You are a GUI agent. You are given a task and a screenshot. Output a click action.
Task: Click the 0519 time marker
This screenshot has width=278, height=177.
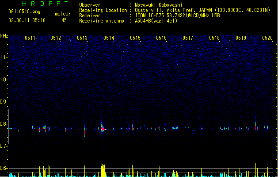pos(241,38)
